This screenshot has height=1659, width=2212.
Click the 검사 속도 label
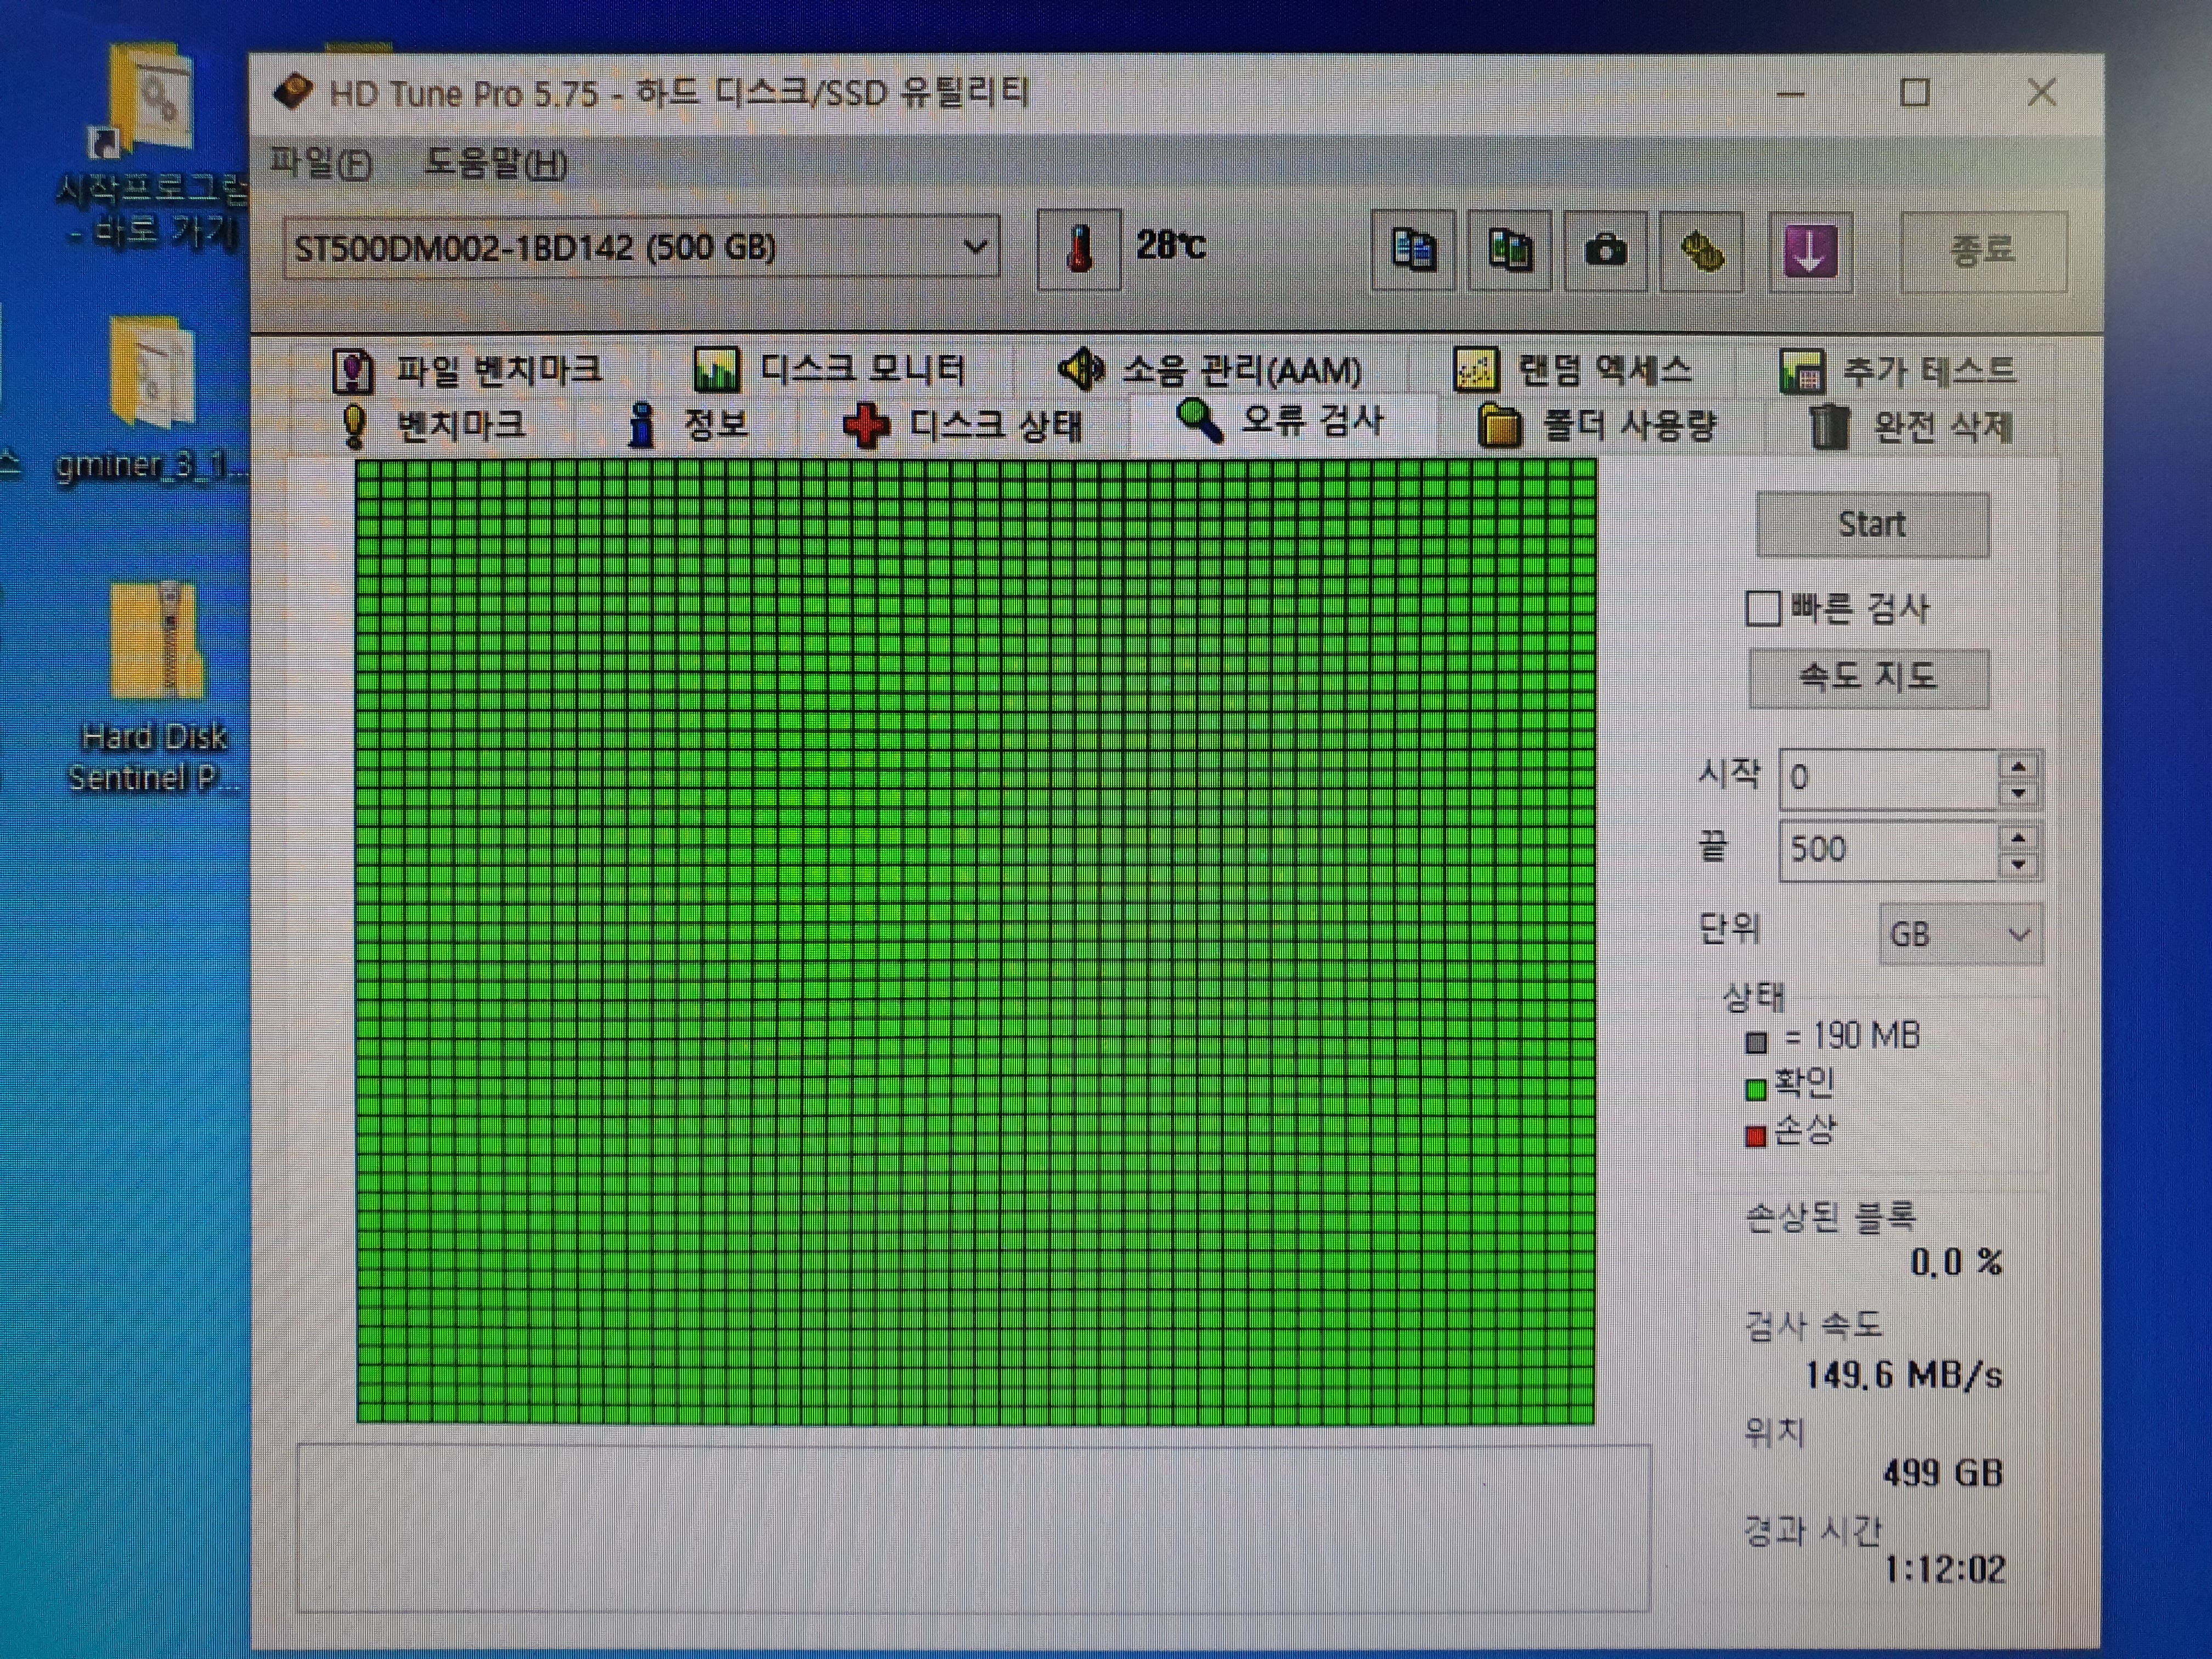(x=1813, y=1326)
